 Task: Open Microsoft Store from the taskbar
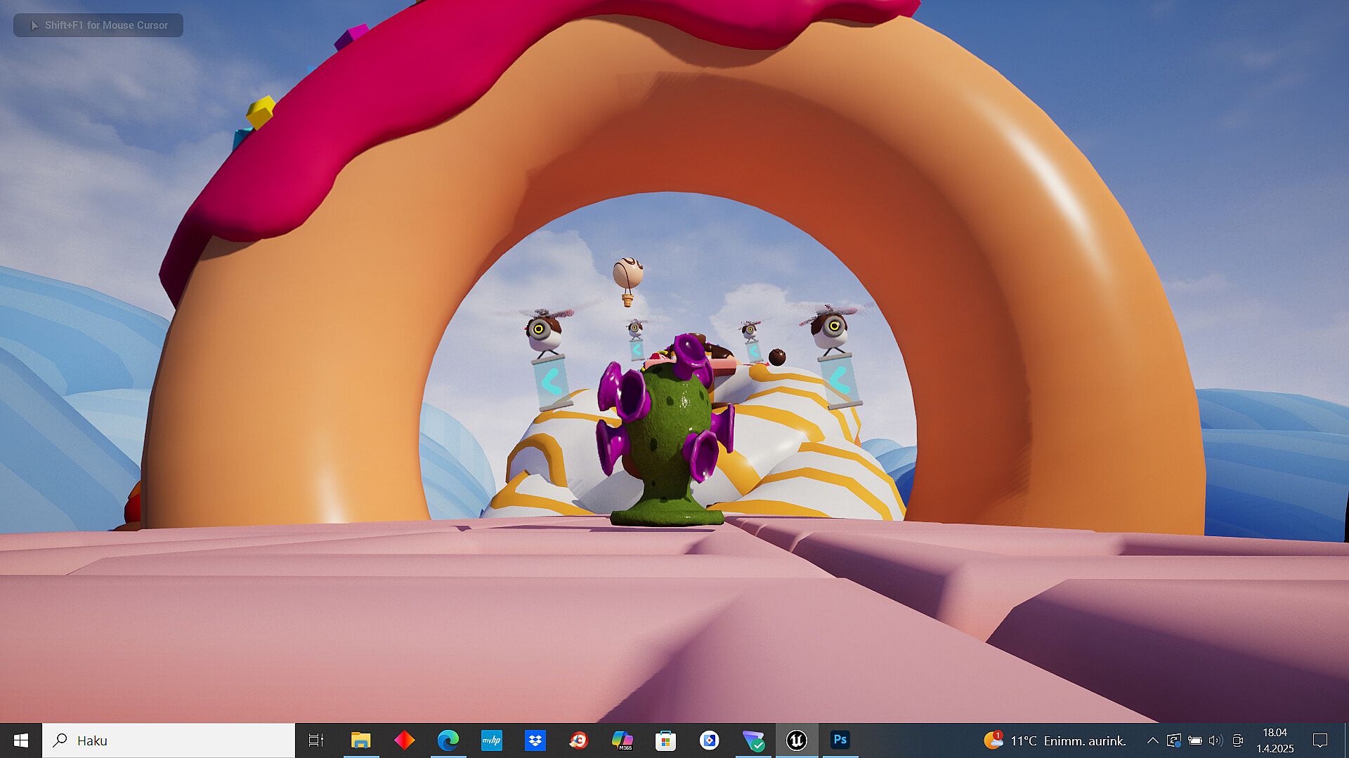pyautogui.click(x=665, y=740)
